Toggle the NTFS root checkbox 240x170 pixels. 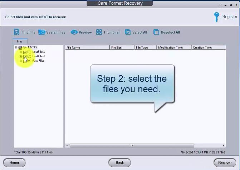click(x=20, y=48)
